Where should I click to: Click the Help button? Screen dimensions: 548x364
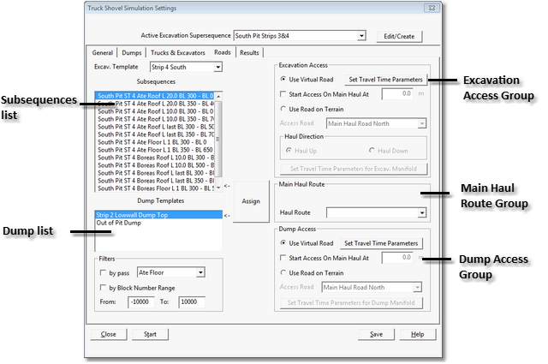tap(417, 334)
